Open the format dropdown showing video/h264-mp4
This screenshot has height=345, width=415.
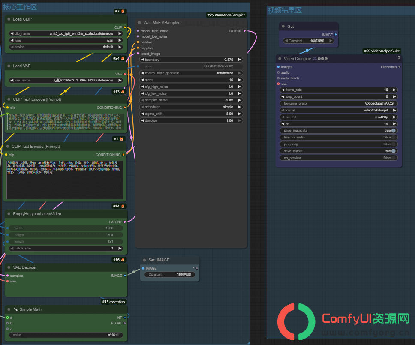[x=339, y=110]
